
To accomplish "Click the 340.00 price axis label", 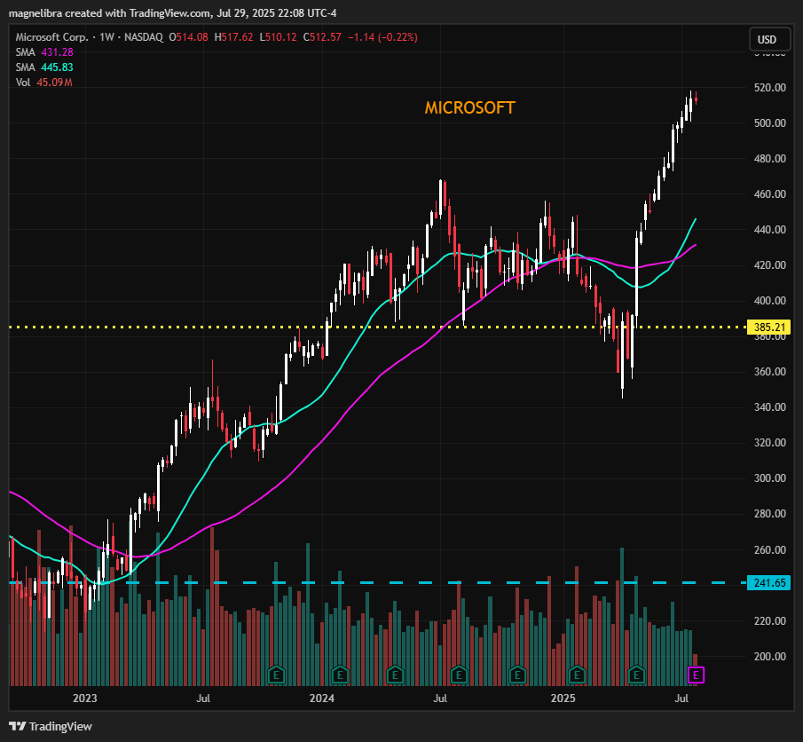I will point(769,407).
